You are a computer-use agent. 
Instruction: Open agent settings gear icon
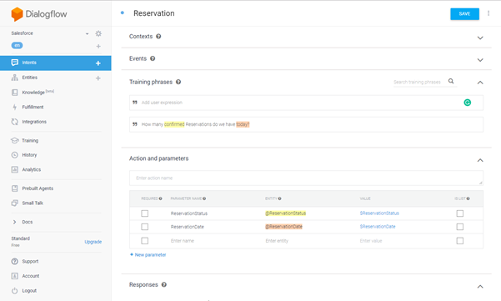[x=98, y=33]
